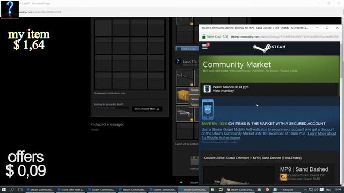Open the network tray icon

(x=311, y=189)
